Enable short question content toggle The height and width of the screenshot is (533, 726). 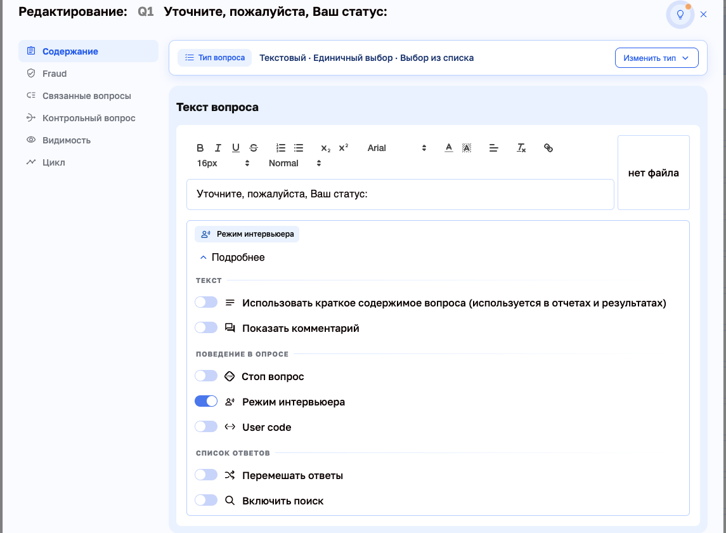[x=206, y=302]
